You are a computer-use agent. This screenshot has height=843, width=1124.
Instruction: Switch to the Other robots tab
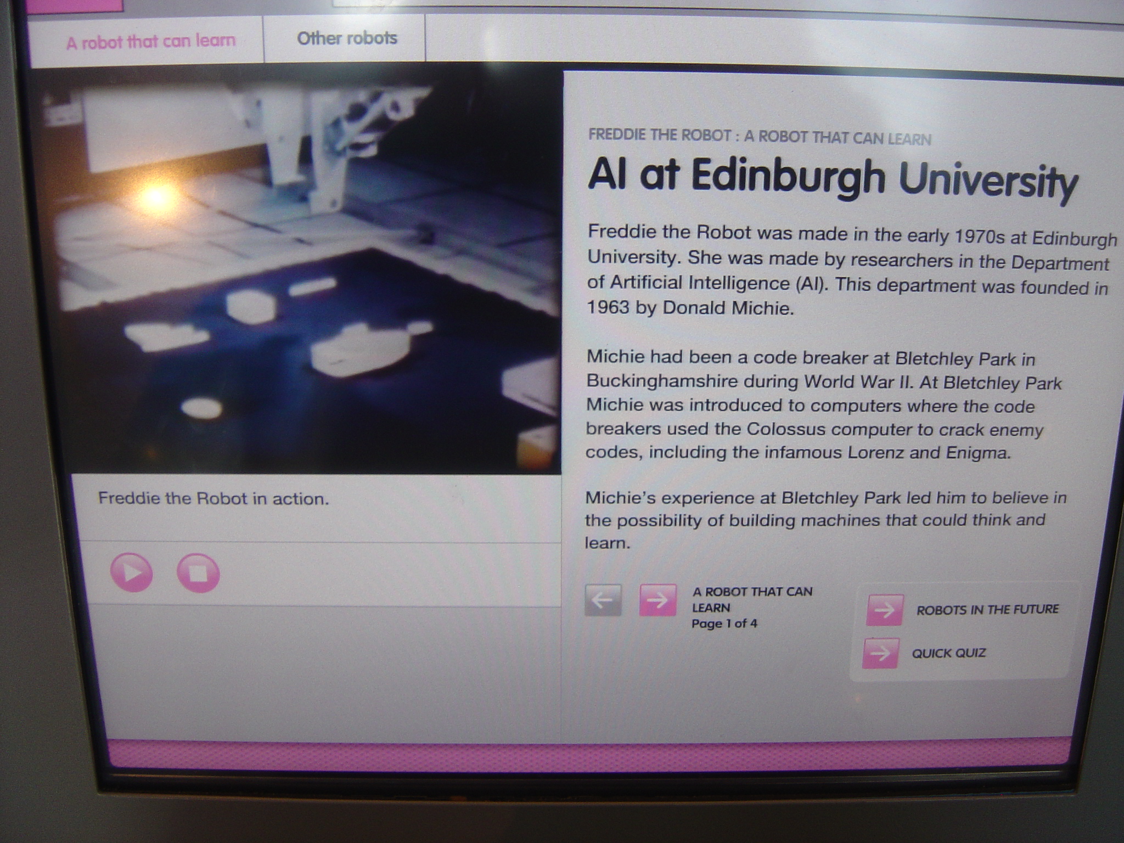347,38
